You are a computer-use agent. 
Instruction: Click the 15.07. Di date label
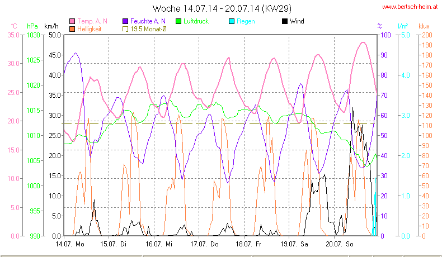click(x=114, y=244)
